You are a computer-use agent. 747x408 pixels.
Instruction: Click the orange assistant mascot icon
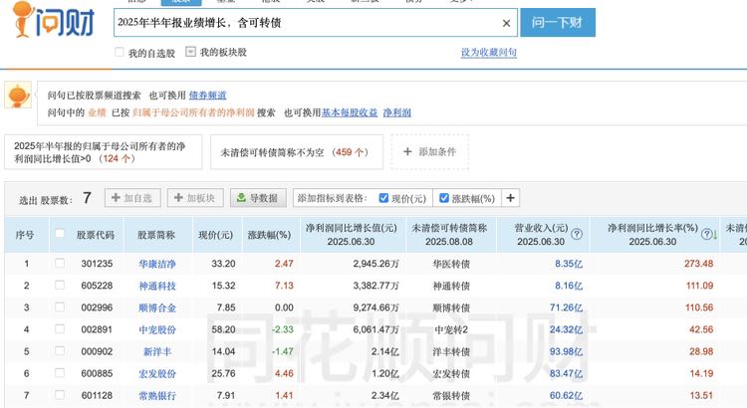(x=18, y=95)
